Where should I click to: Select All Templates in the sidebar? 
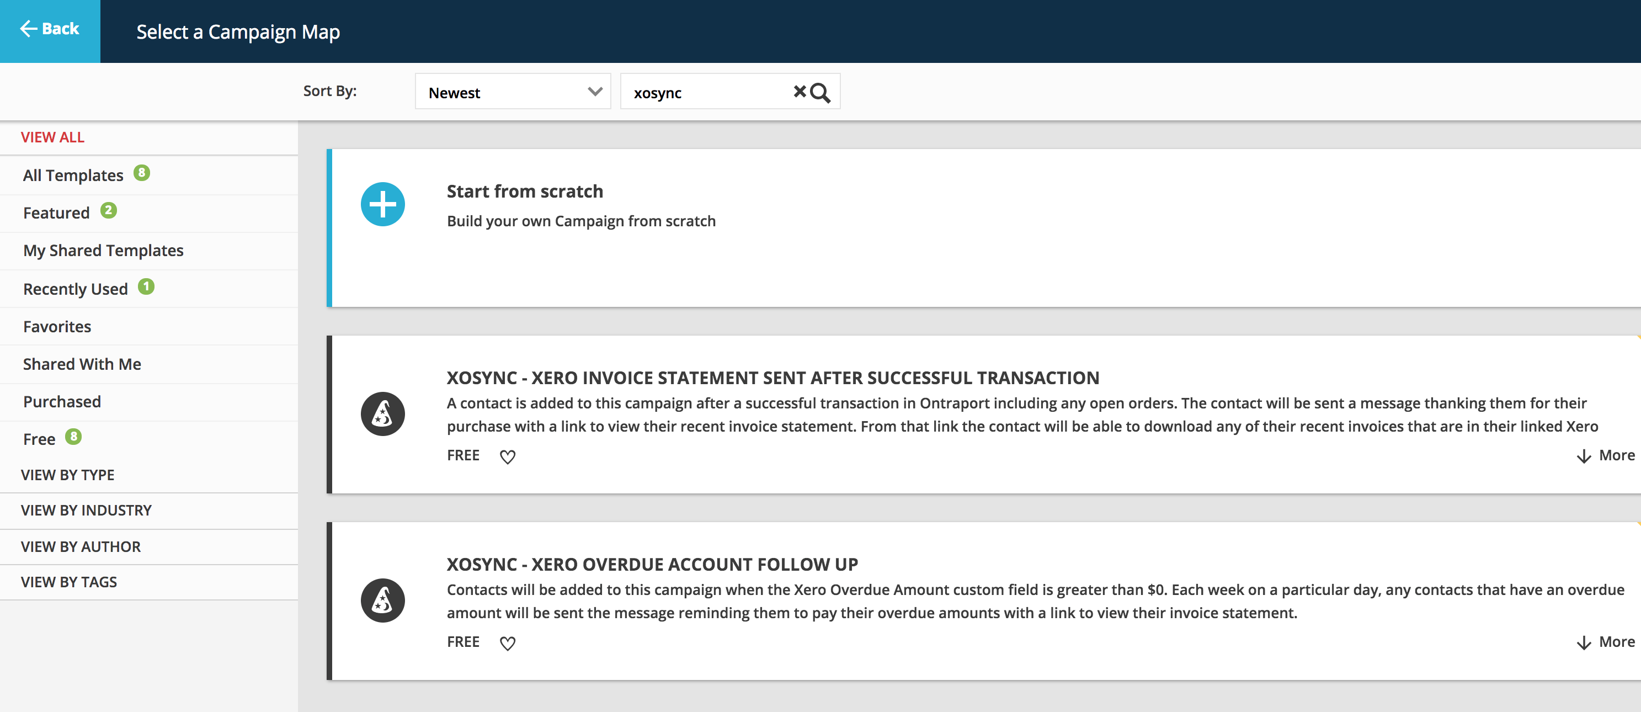click(73, 176)
